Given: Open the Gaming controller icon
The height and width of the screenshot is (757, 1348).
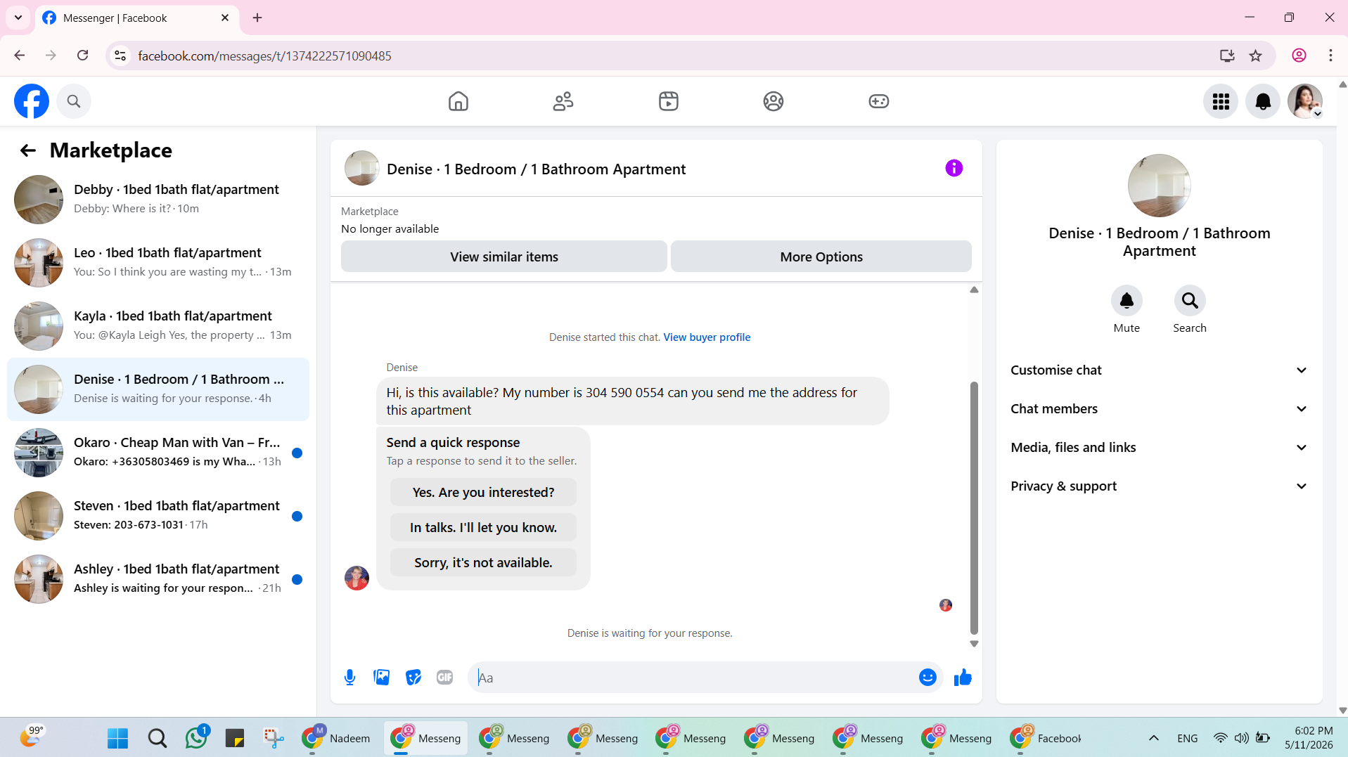Looking at the screenshot, I should click(x=879, y=101).
